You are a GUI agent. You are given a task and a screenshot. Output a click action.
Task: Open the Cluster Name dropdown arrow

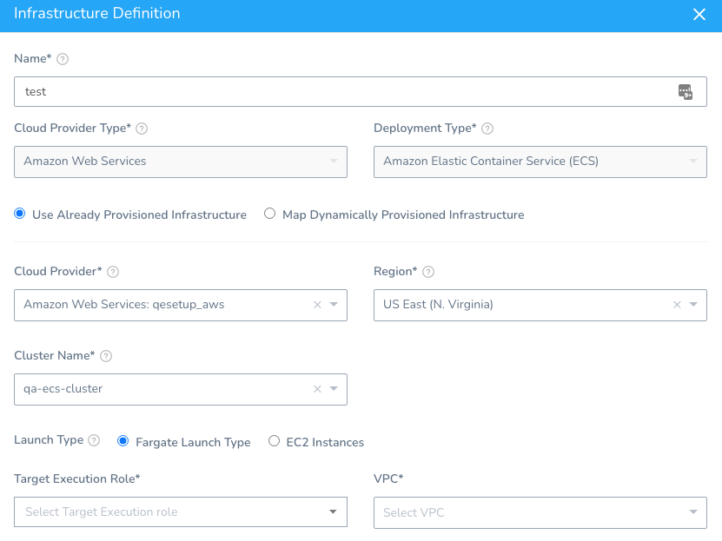coord(334,388)
